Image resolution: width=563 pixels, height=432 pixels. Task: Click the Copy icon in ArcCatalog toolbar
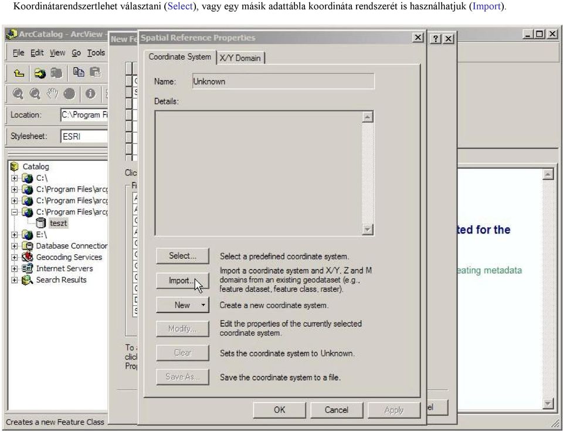[x=78, y=72]
